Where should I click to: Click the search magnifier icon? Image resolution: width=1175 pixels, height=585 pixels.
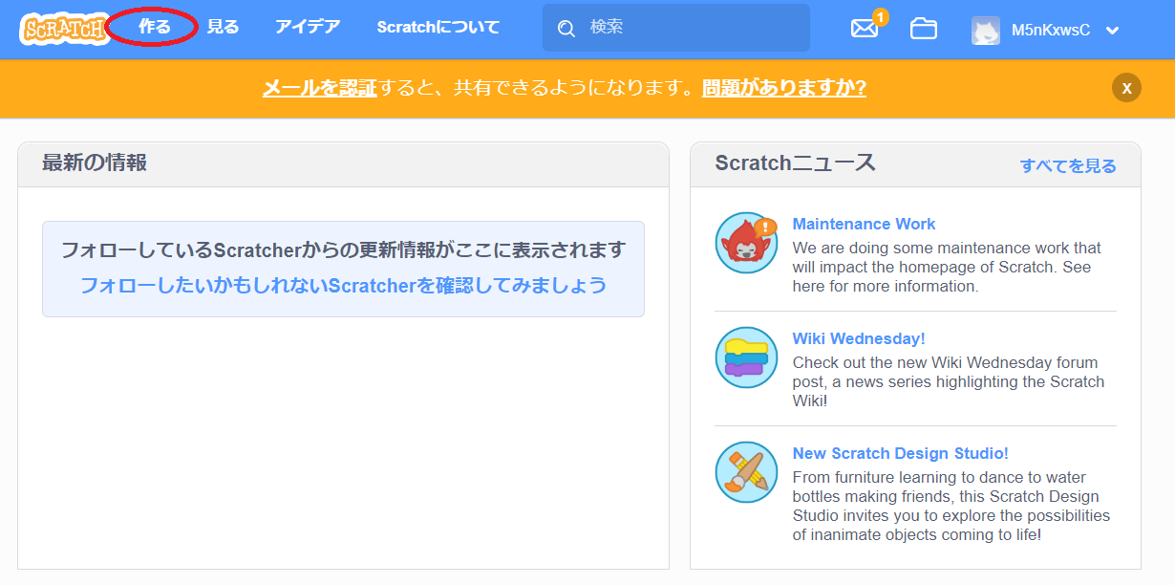566,29
